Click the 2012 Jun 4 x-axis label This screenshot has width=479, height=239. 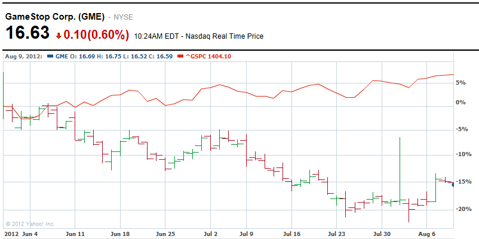20,234
